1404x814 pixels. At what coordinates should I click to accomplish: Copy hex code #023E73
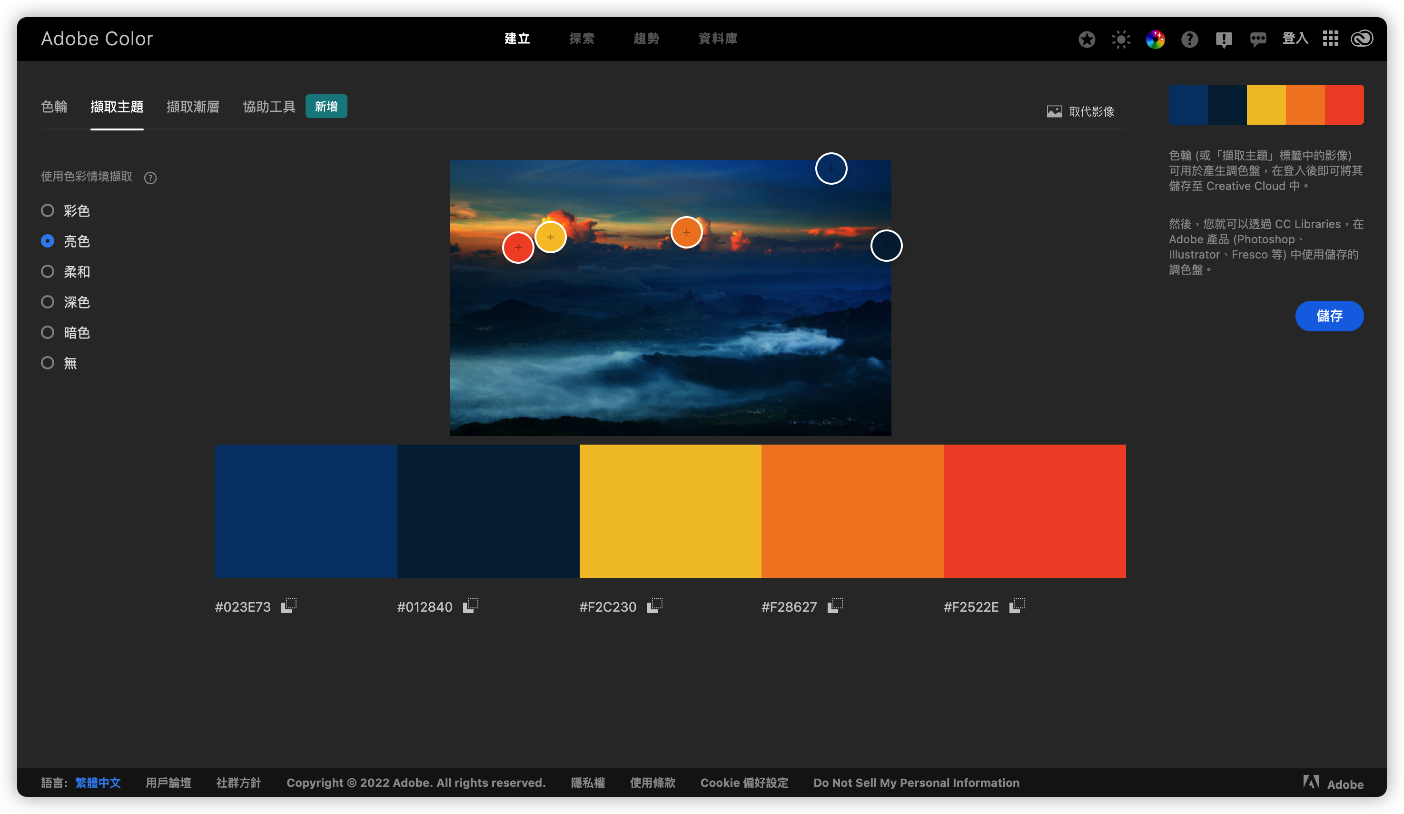288,606
